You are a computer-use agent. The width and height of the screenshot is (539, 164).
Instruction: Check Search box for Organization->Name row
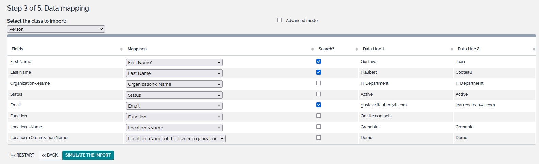[319, 83]
